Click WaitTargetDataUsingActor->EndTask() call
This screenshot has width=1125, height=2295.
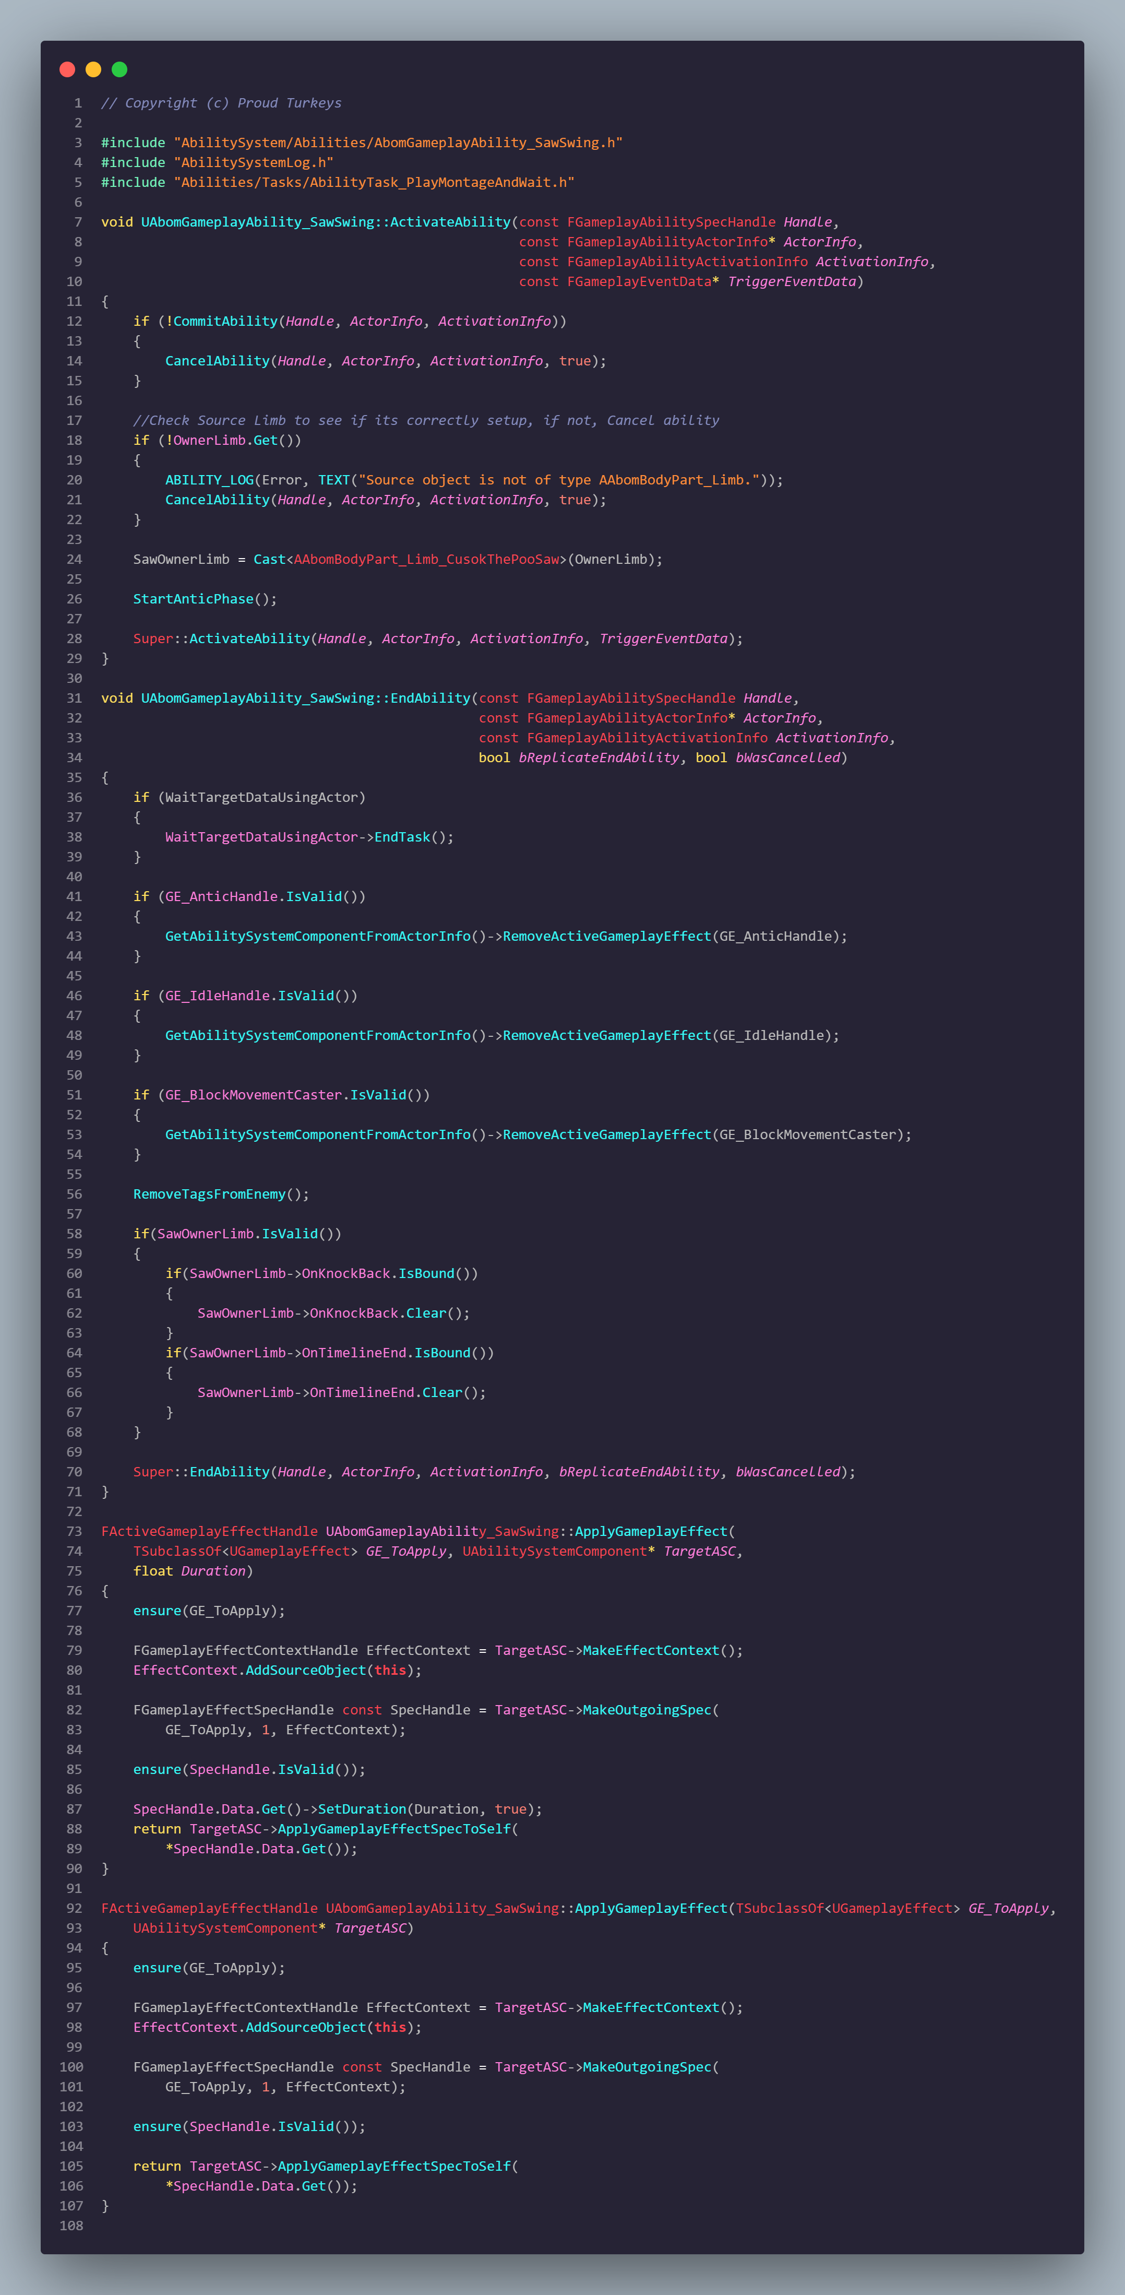[309, 837]
